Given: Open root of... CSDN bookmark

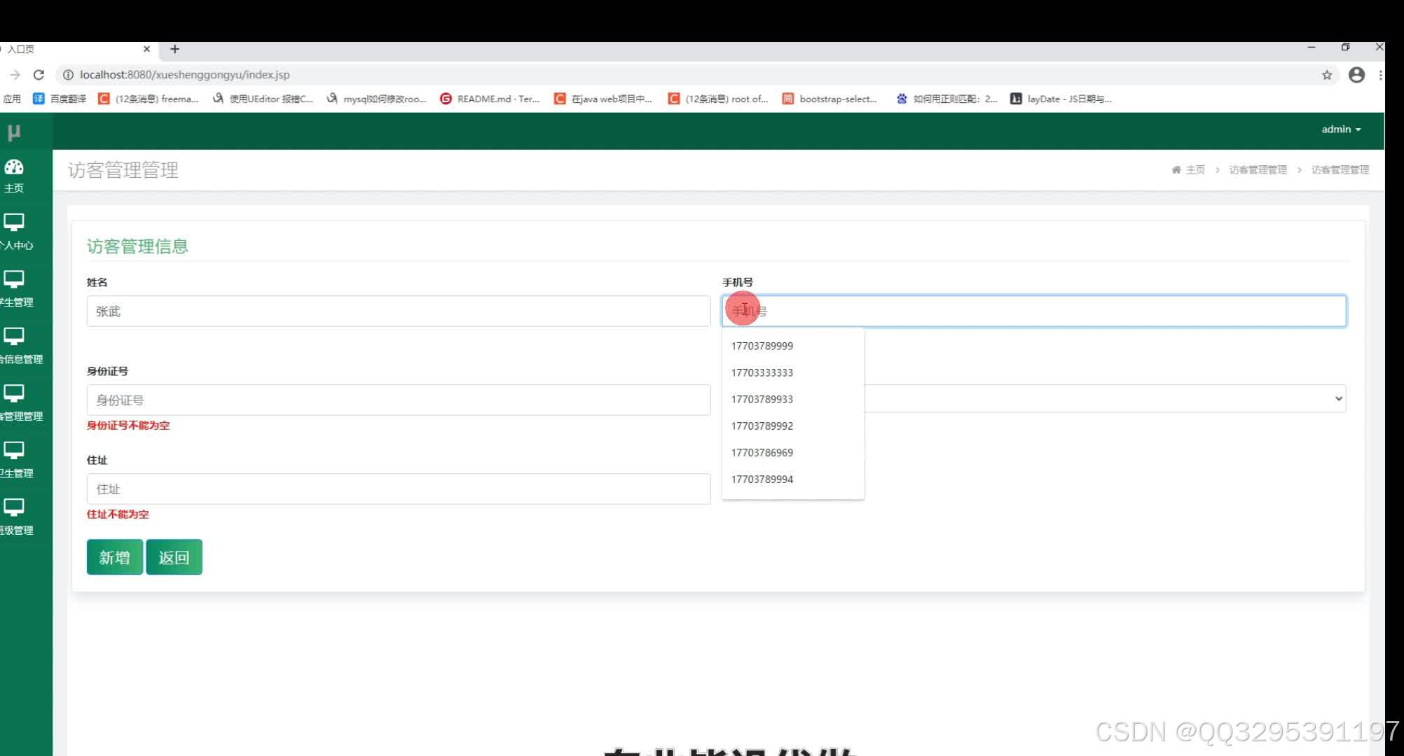Looking at the screenshot, I should click(718, 99).
